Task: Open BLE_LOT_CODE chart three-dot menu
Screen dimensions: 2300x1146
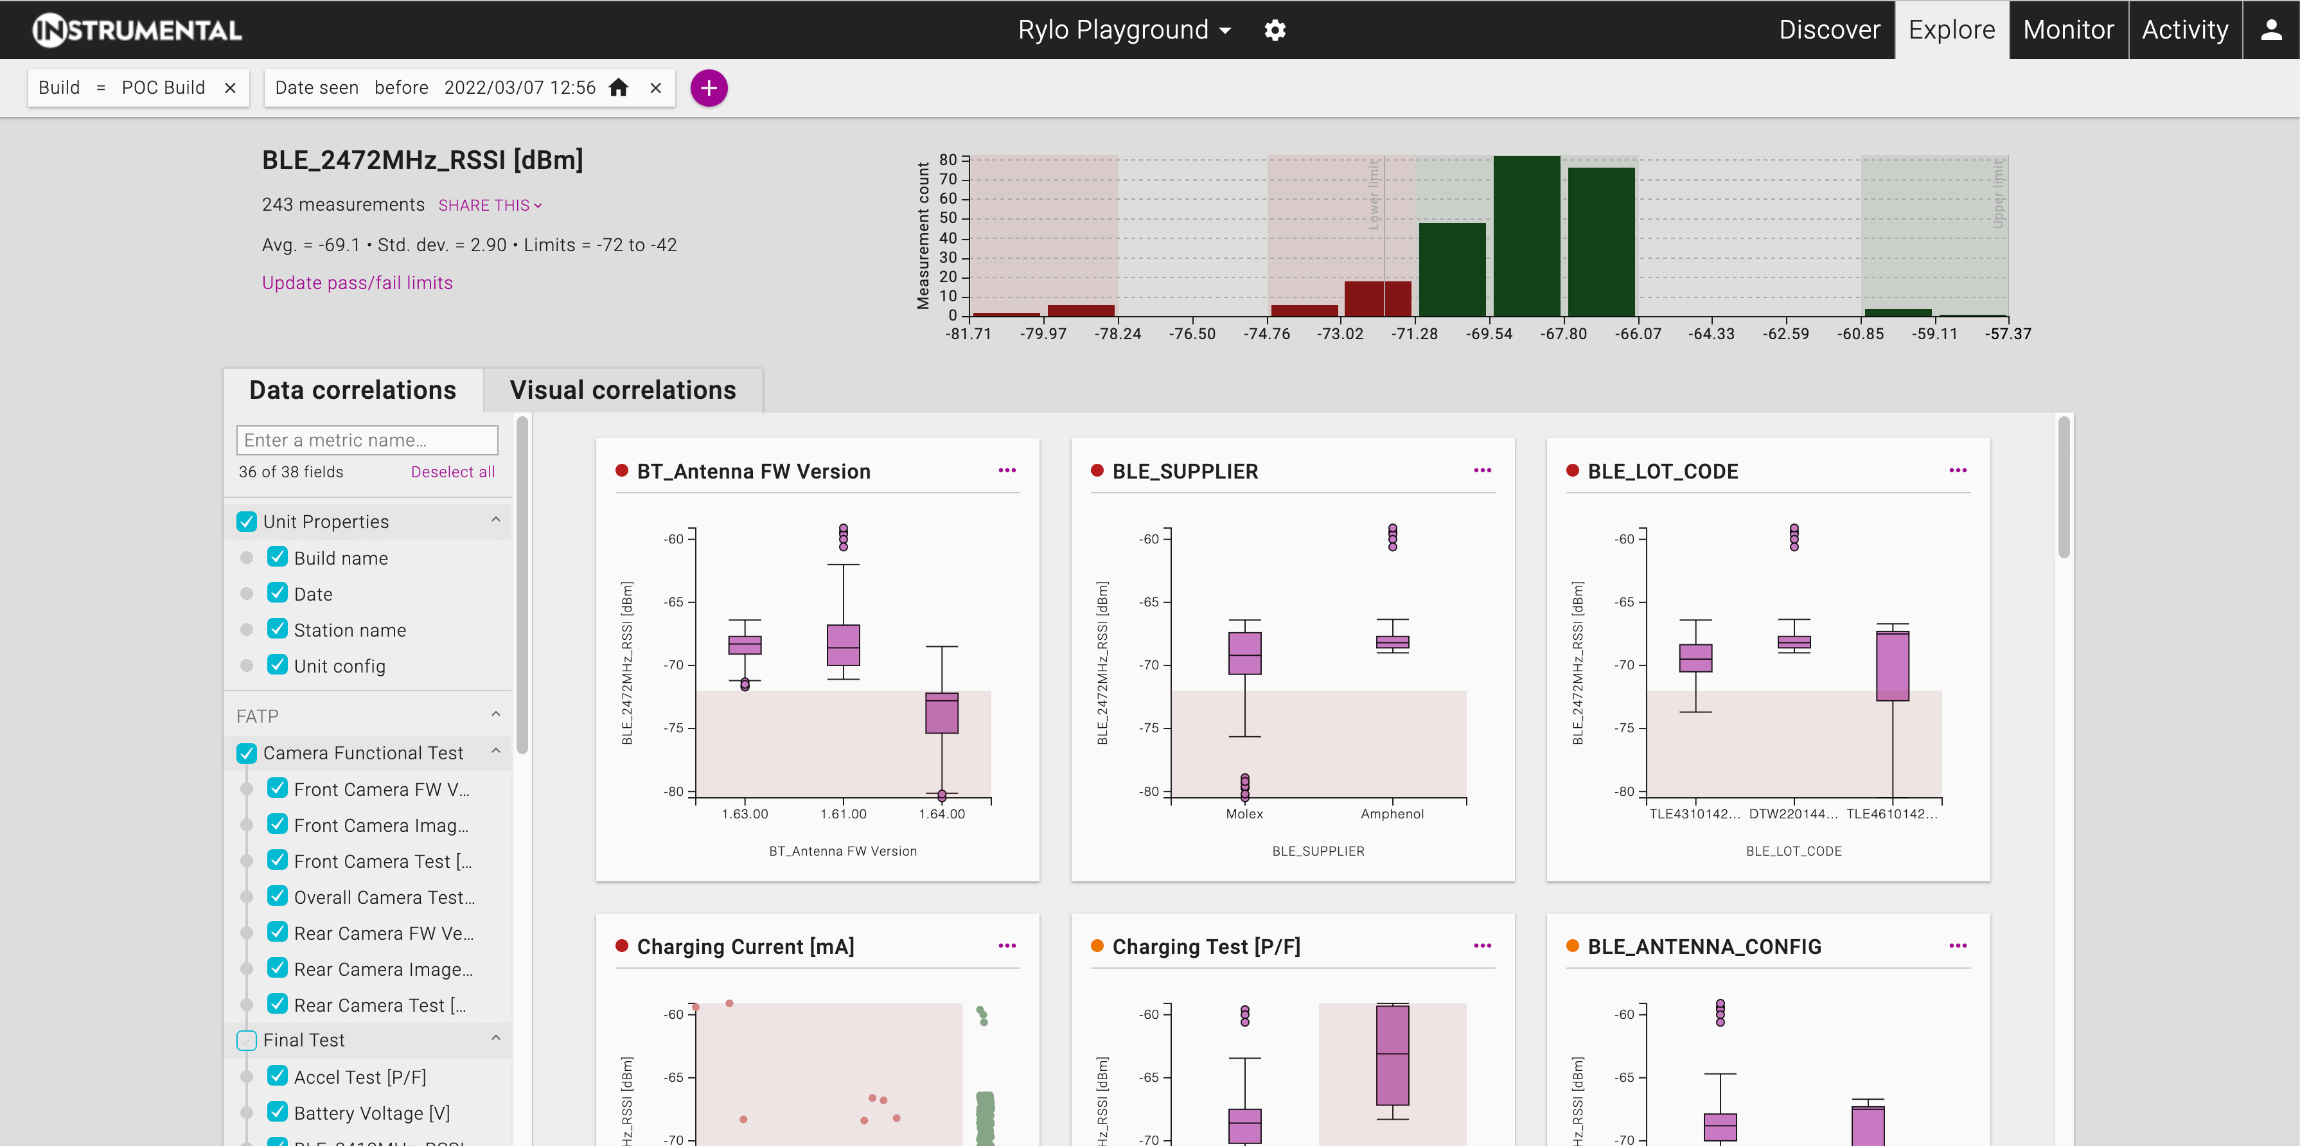Action: coord(1957,470)
